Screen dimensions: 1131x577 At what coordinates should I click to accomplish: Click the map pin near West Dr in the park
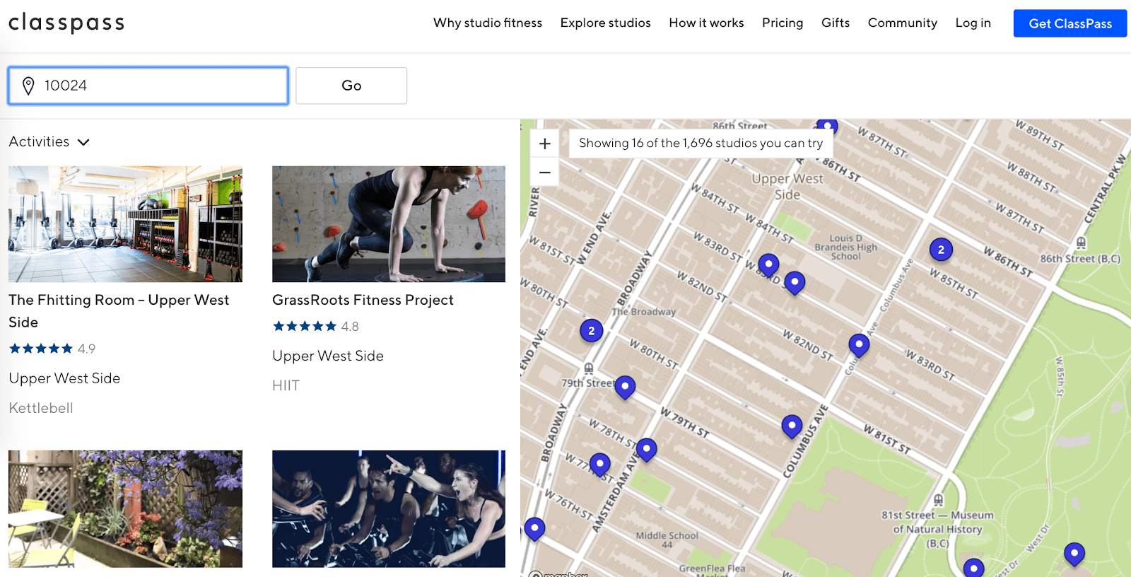[x=1074, y=553]
